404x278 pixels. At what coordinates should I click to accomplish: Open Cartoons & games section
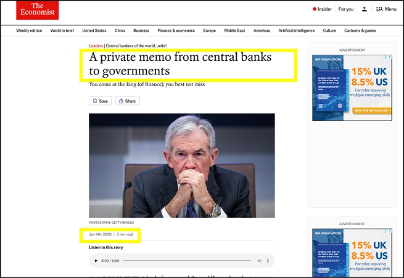360,31
